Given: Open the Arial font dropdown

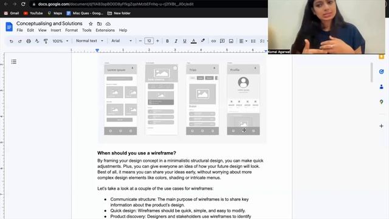Looking at the screenshot, I should coord(121,41).
